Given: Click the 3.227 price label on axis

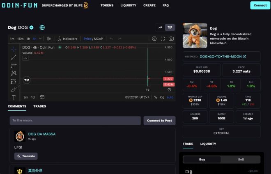Looking at the screenshot, I should tap(168, 79).
